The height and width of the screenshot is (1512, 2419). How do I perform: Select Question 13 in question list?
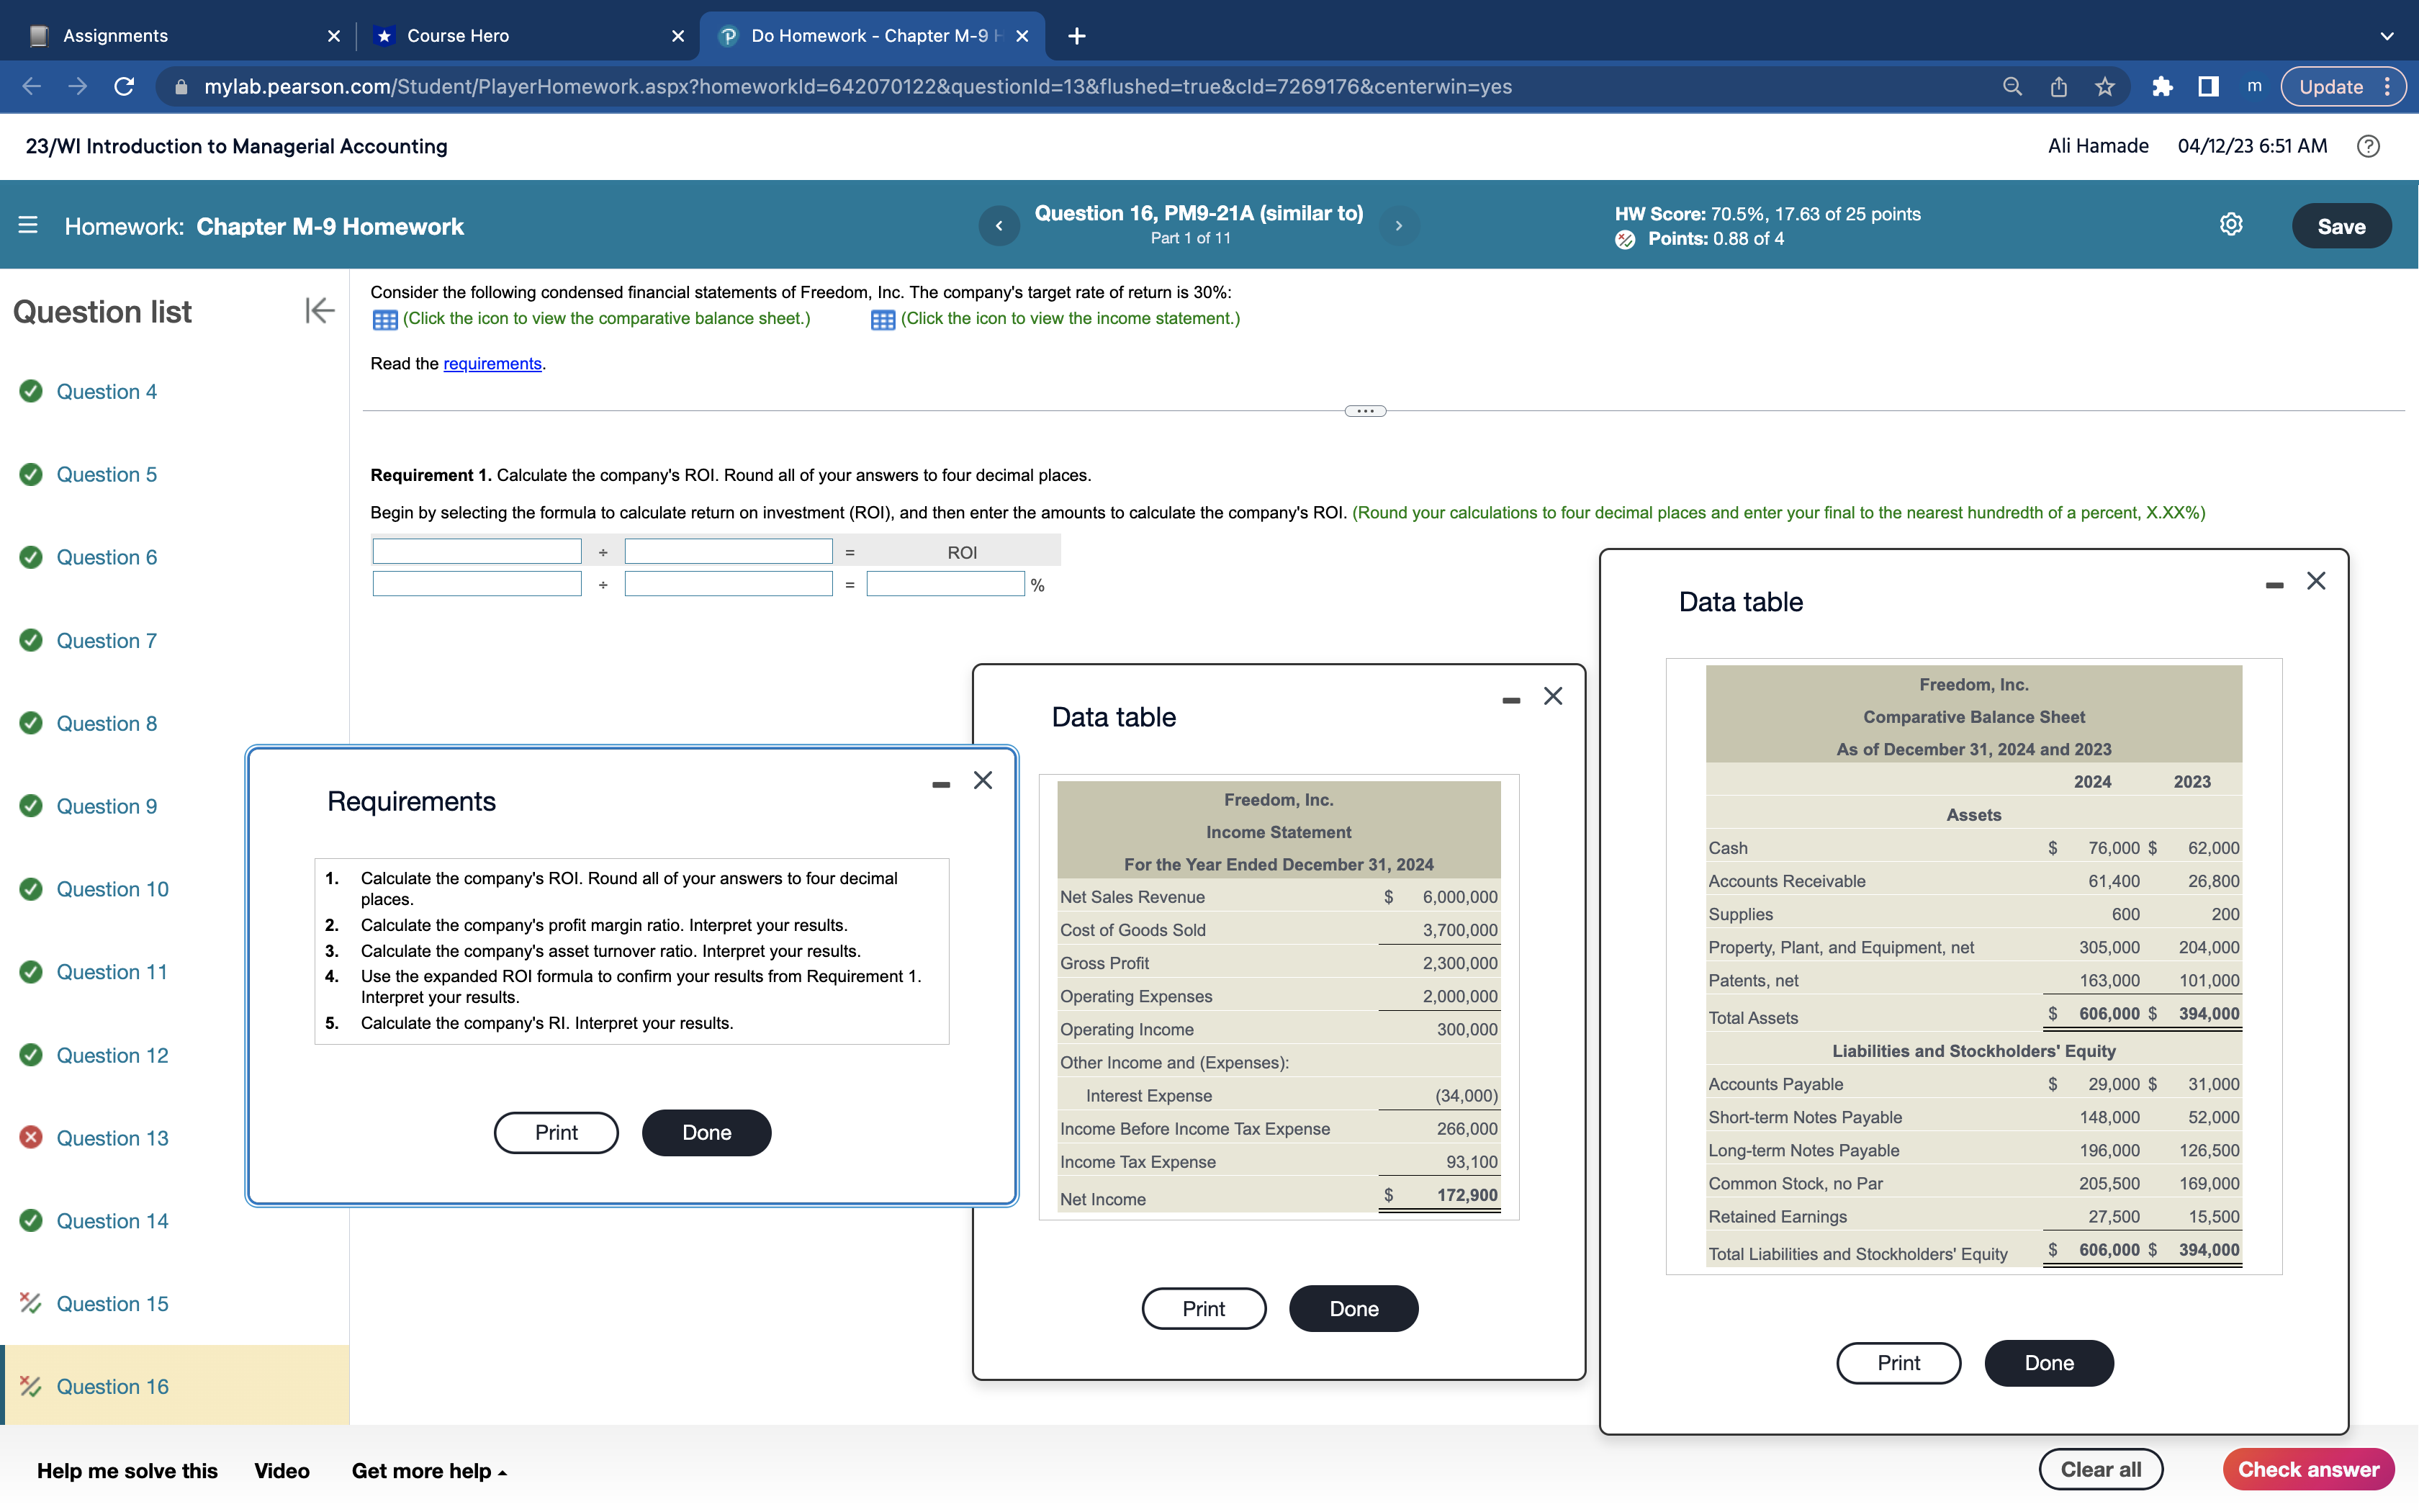click(112, 1138)
